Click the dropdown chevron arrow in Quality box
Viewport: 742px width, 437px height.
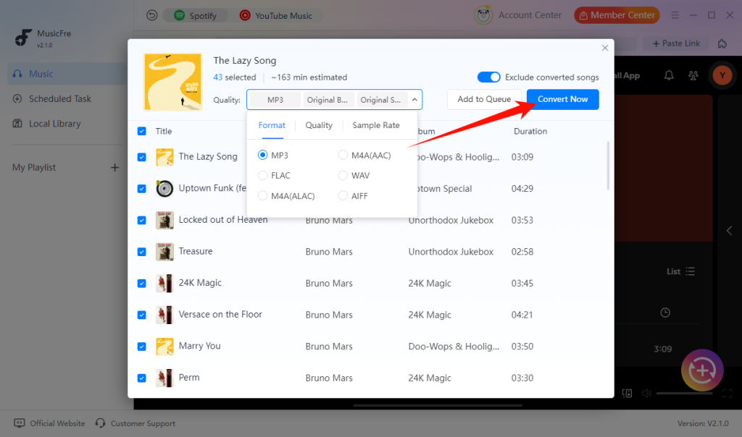point(414,100)
